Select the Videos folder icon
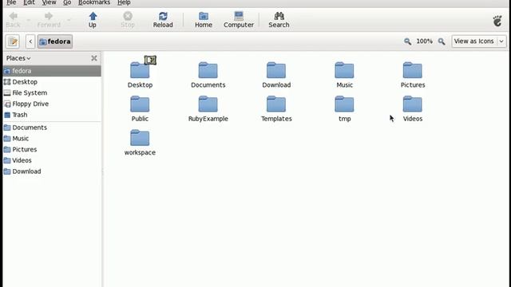Screen dimensions: 511x287 [x=412, y=104]
